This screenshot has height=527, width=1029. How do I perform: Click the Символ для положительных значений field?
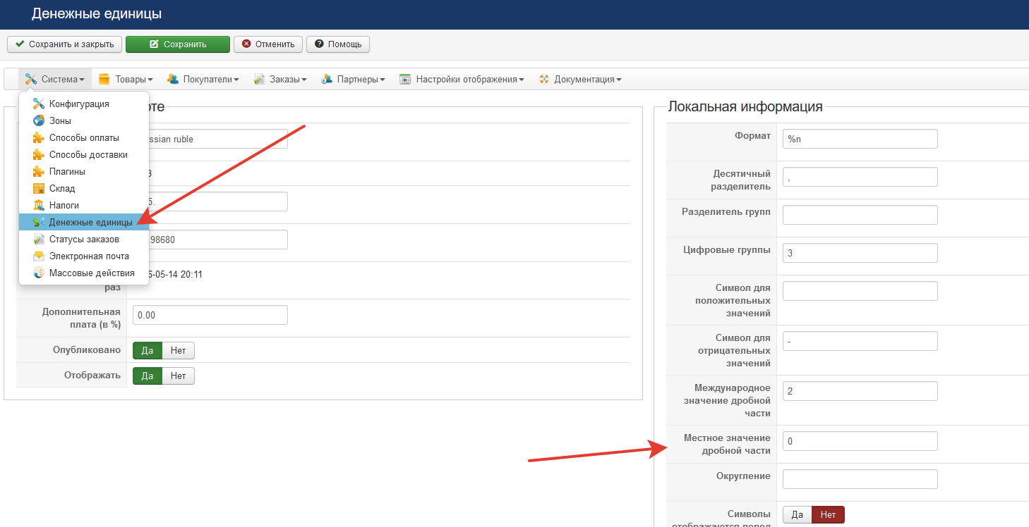[860, 291]
